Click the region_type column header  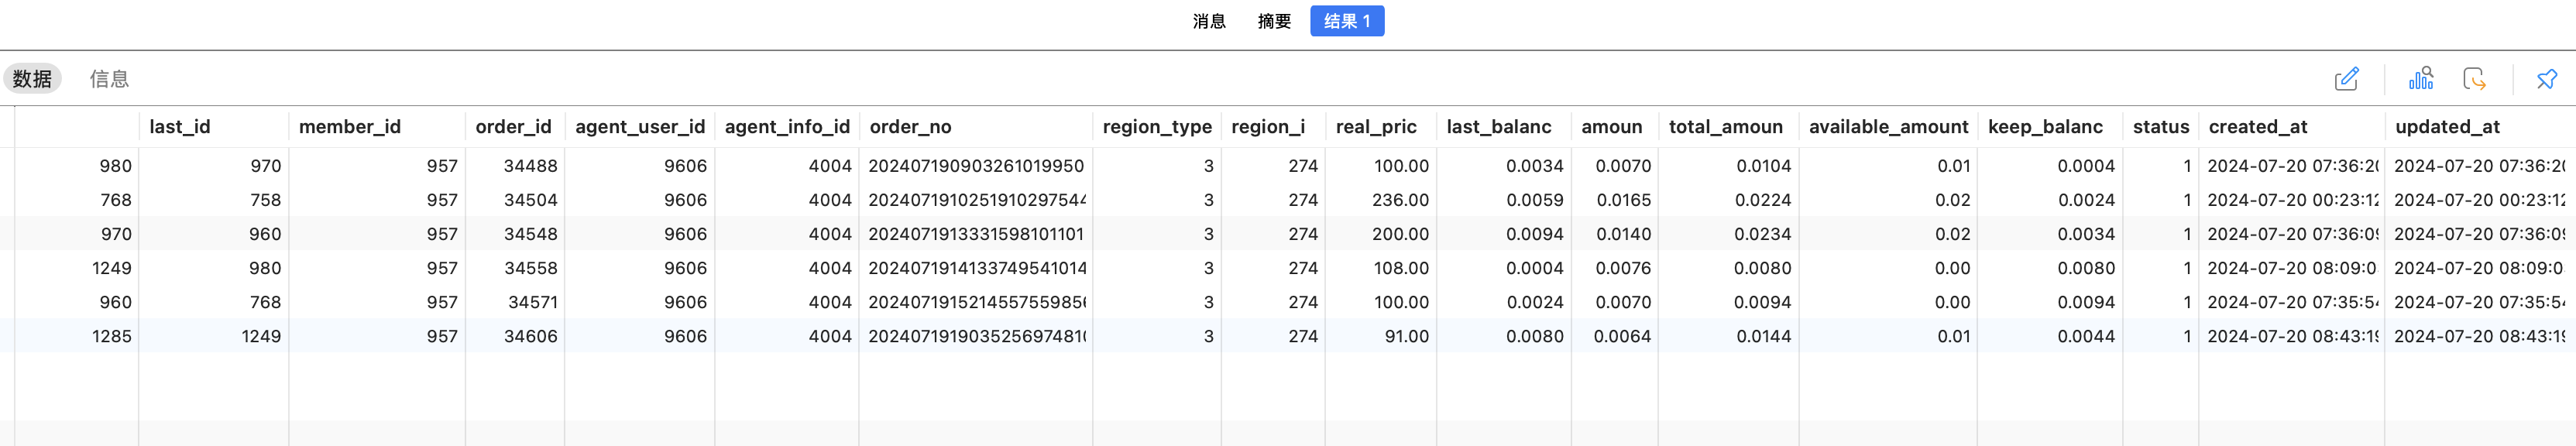tap(1157, 127)
